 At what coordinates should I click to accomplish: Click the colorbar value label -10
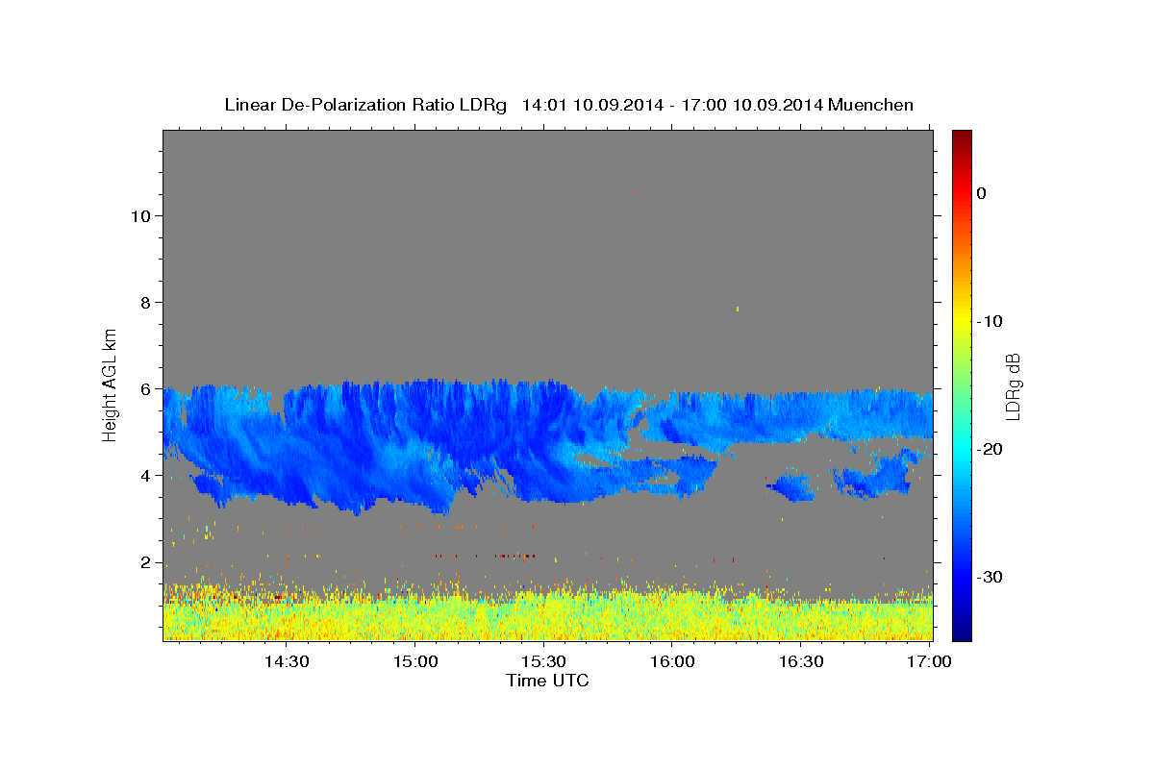tap(989, 321)
